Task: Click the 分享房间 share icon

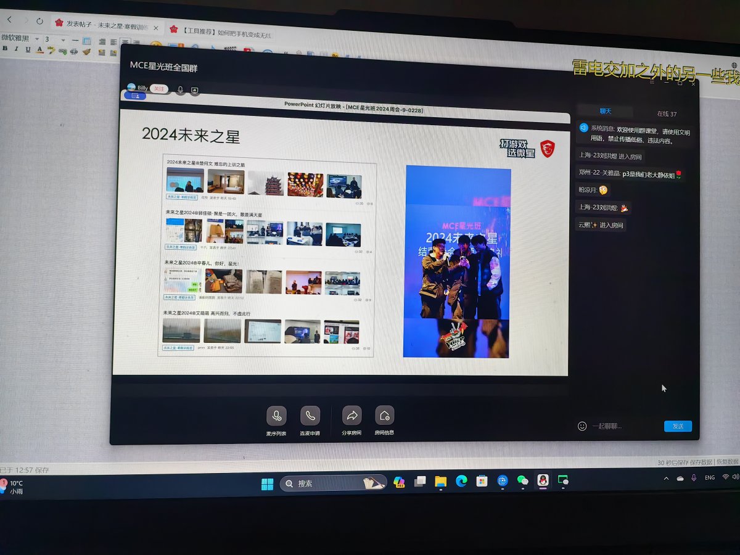Action: click(x=352, y=416)
